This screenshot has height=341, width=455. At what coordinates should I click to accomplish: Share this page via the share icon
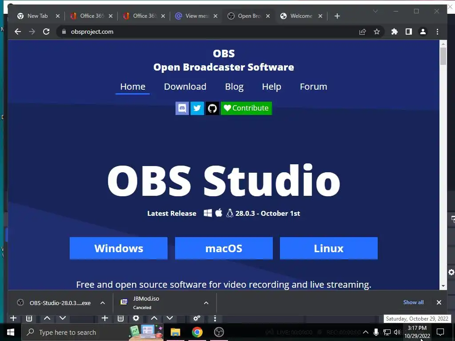363,32
